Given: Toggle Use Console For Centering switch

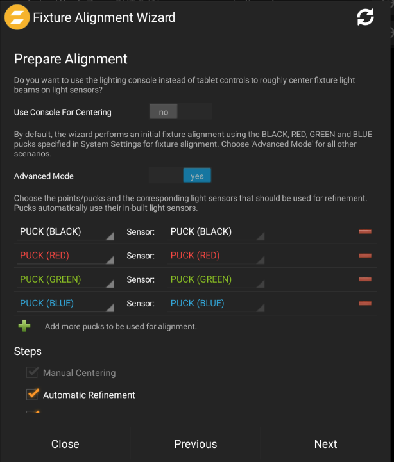Looking at the screenshot, I should tap(180, 112).
